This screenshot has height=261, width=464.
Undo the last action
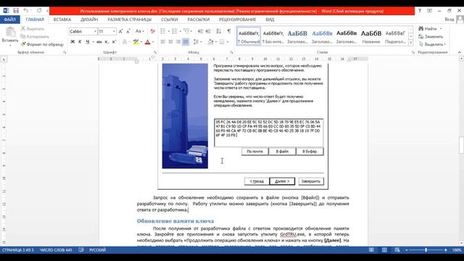click(x=26, y=11)
